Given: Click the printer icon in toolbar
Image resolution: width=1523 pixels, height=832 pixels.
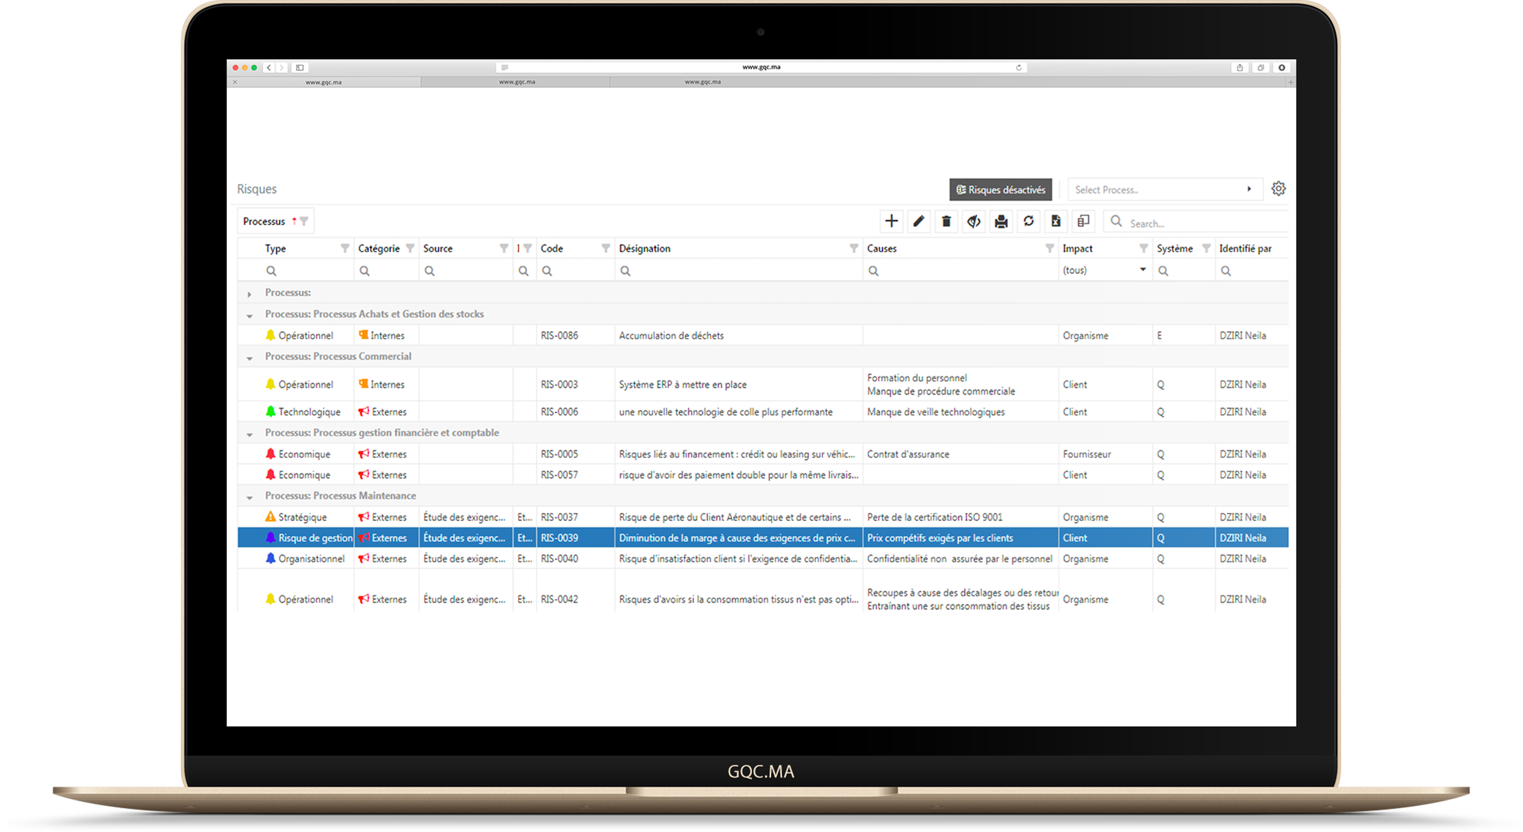Looking at the screenshot, I should pyautogui.click(x=1001, y=221).
